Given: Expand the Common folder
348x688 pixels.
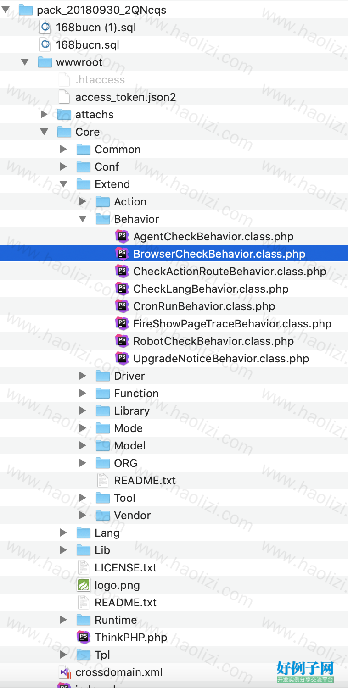Looking at the screenshot, I should point(63,149).
